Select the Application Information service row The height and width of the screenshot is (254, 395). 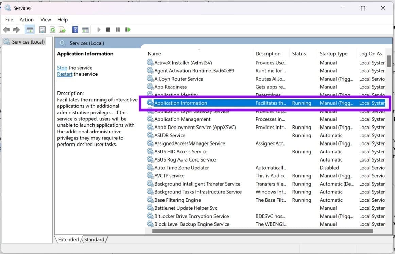pos(265,103)
